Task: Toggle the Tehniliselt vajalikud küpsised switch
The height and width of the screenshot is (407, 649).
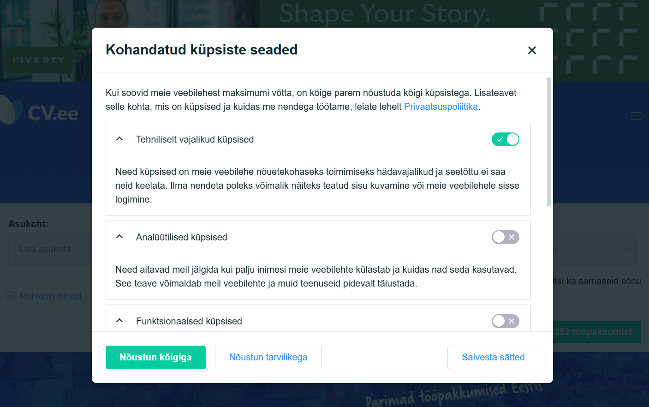Action: pos(506,139)
